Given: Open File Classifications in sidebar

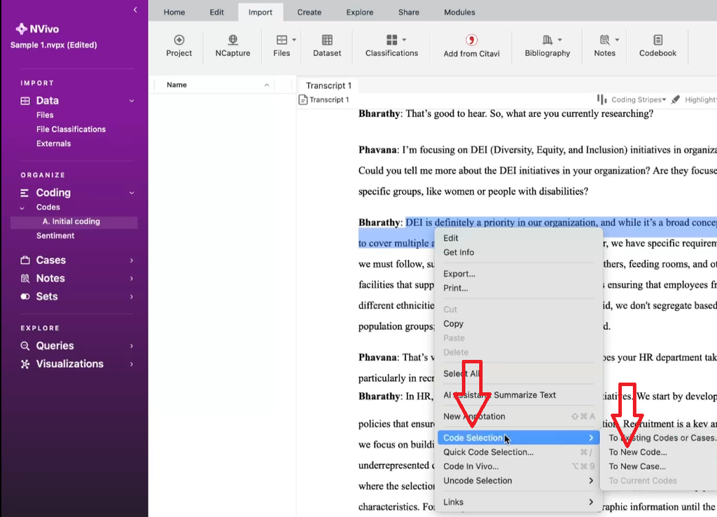Looking at the screenshot, I should coord(71,130).
